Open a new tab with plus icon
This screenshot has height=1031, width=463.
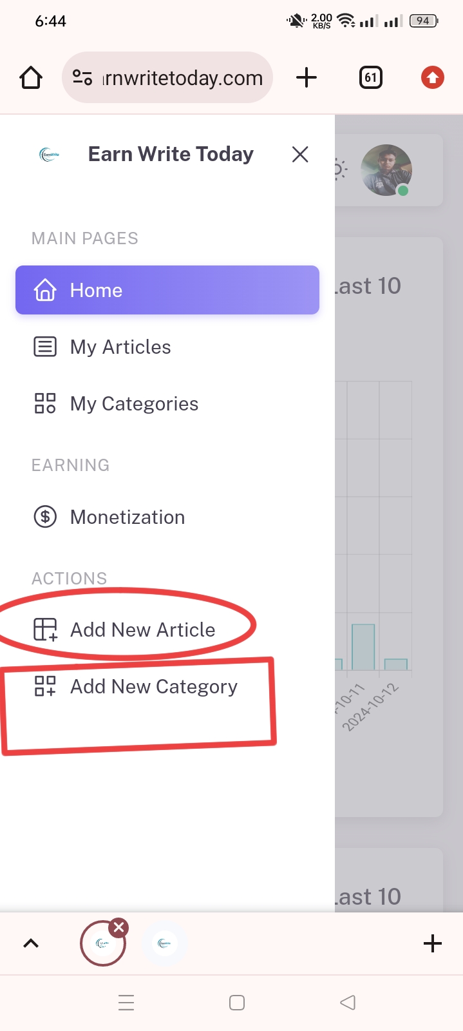(x=307, y=78)
